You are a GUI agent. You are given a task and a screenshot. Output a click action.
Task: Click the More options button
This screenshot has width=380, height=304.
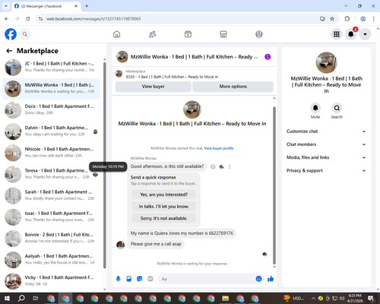pos(233,87)
